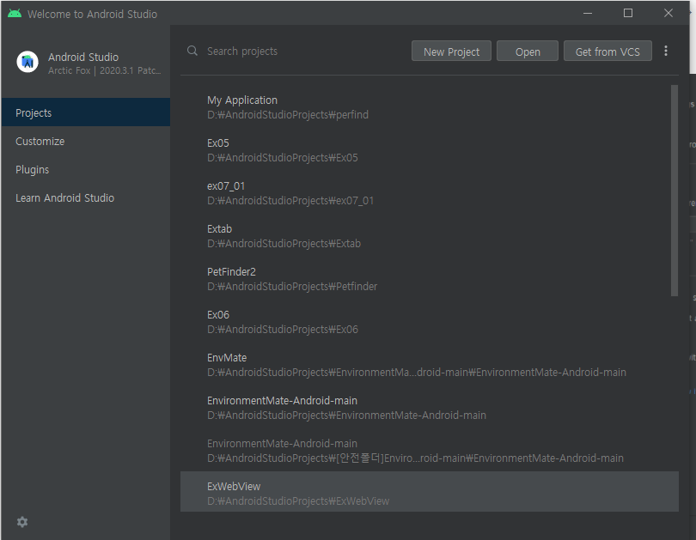Image resolution: width=696 pixels, height=540 pixels.
Task: Open the Ex05 project
Action: 430,150
